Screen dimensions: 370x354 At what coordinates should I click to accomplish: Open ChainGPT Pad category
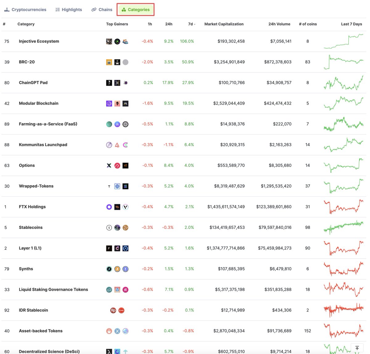[33, 82]
